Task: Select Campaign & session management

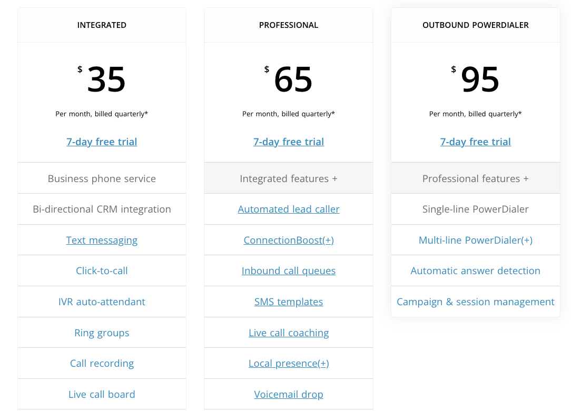Action: 475,302
